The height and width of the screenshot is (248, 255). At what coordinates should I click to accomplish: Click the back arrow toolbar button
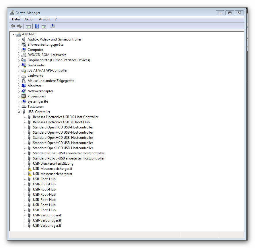click(13, 26)
